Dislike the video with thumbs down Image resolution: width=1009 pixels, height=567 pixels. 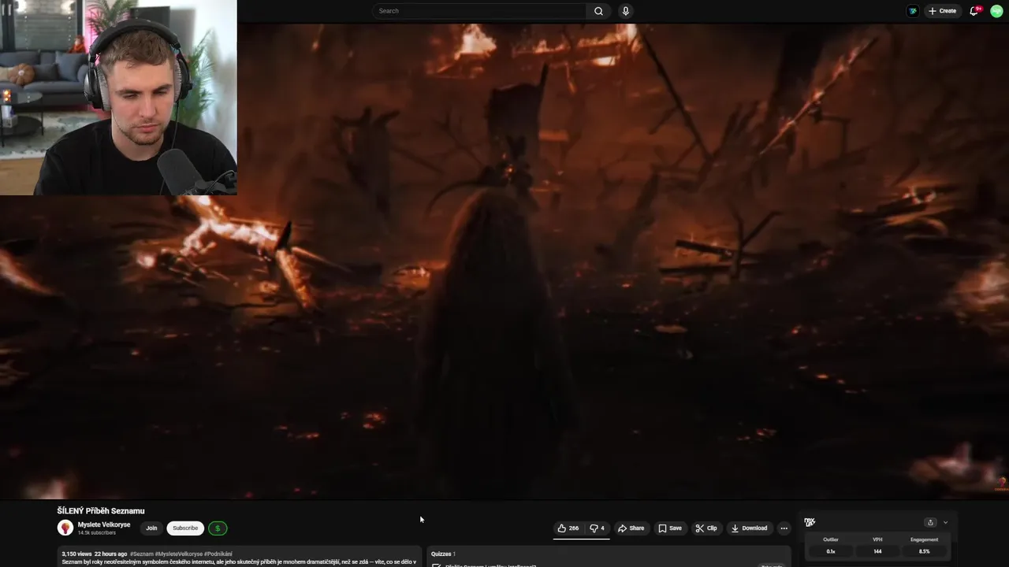pyautogui.click(x=598, y=528)
